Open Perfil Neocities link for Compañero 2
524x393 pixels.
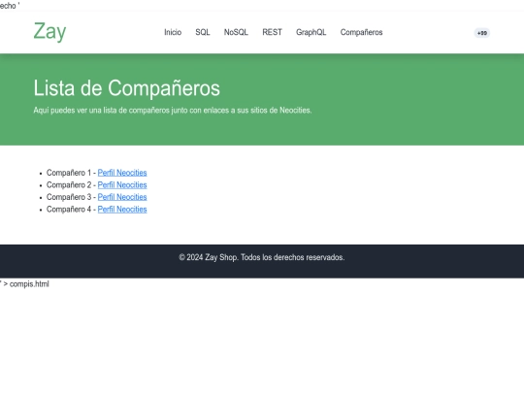(x=122, y=184)
